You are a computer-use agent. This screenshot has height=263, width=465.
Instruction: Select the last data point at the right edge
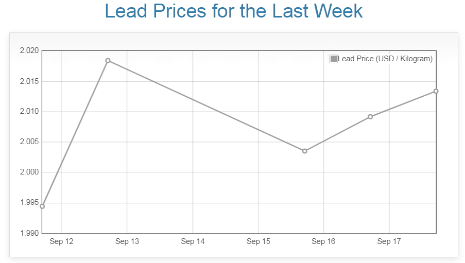point(436,91)
